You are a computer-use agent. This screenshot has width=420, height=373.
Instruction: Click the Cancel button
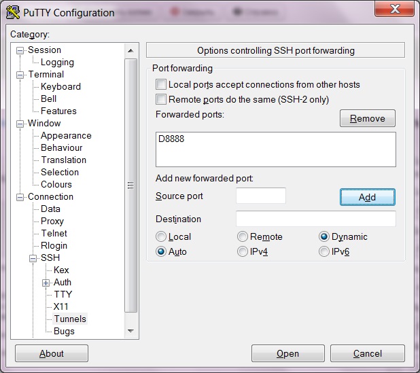368,353
